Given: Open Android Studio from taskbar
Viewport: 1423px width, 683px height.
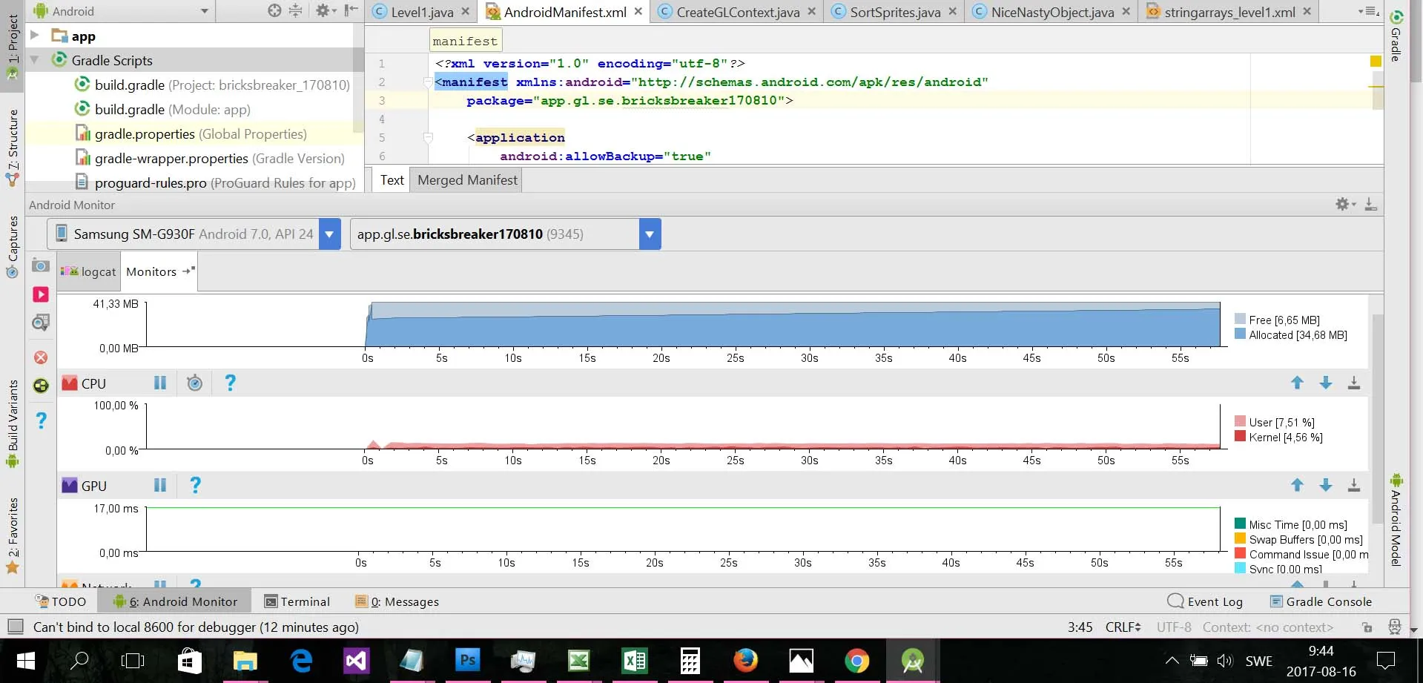Looking at the screenshot, I should tap(912, 660).
